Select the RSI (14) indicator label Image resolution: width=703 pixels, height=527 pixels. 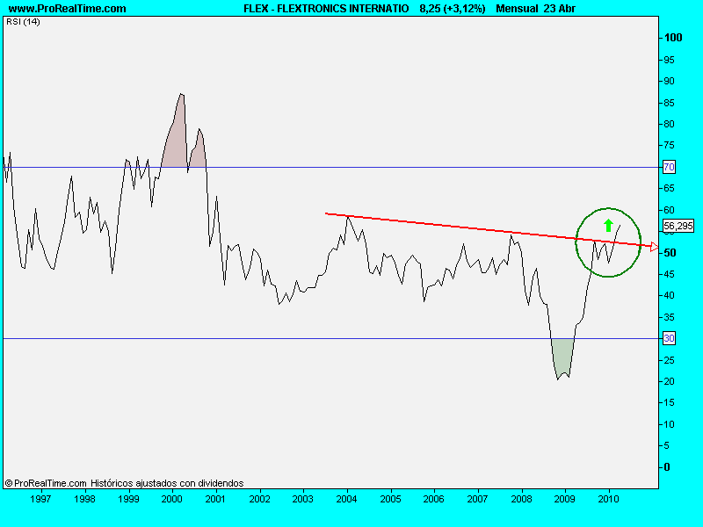pyautogui.click(x=23, y=21)
